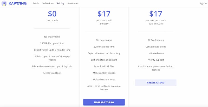Click the Priority support feature text
The width and height of the screenshot is (208, 107).
point(155,60)
